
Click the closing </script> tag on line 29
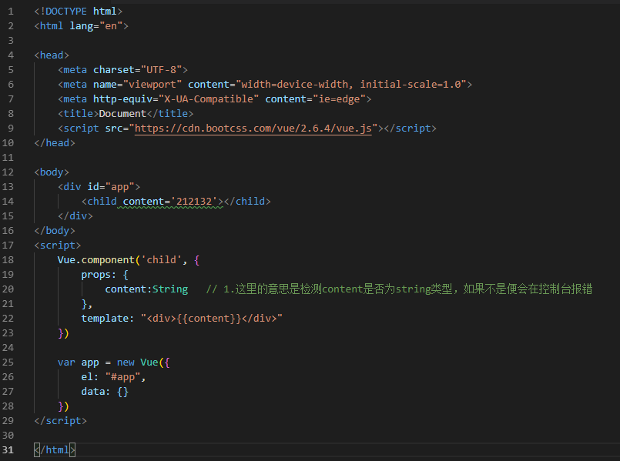point(61,421)
